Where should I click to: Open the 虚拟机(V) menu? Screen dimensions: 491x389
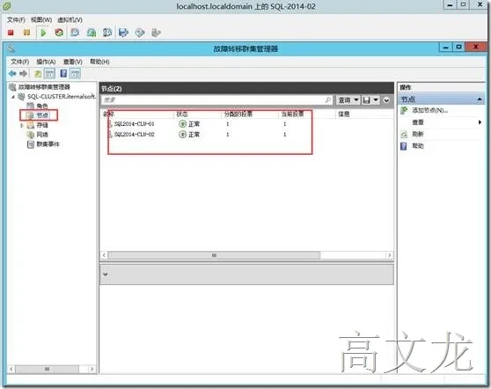70,19
